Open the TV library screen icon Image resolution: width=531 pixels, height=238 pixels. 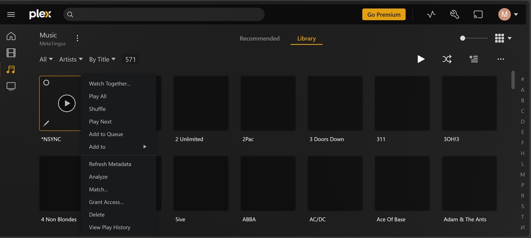11,86
